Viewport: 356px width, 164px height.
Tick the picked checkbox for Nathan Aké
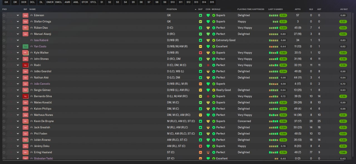click(4, 78)
